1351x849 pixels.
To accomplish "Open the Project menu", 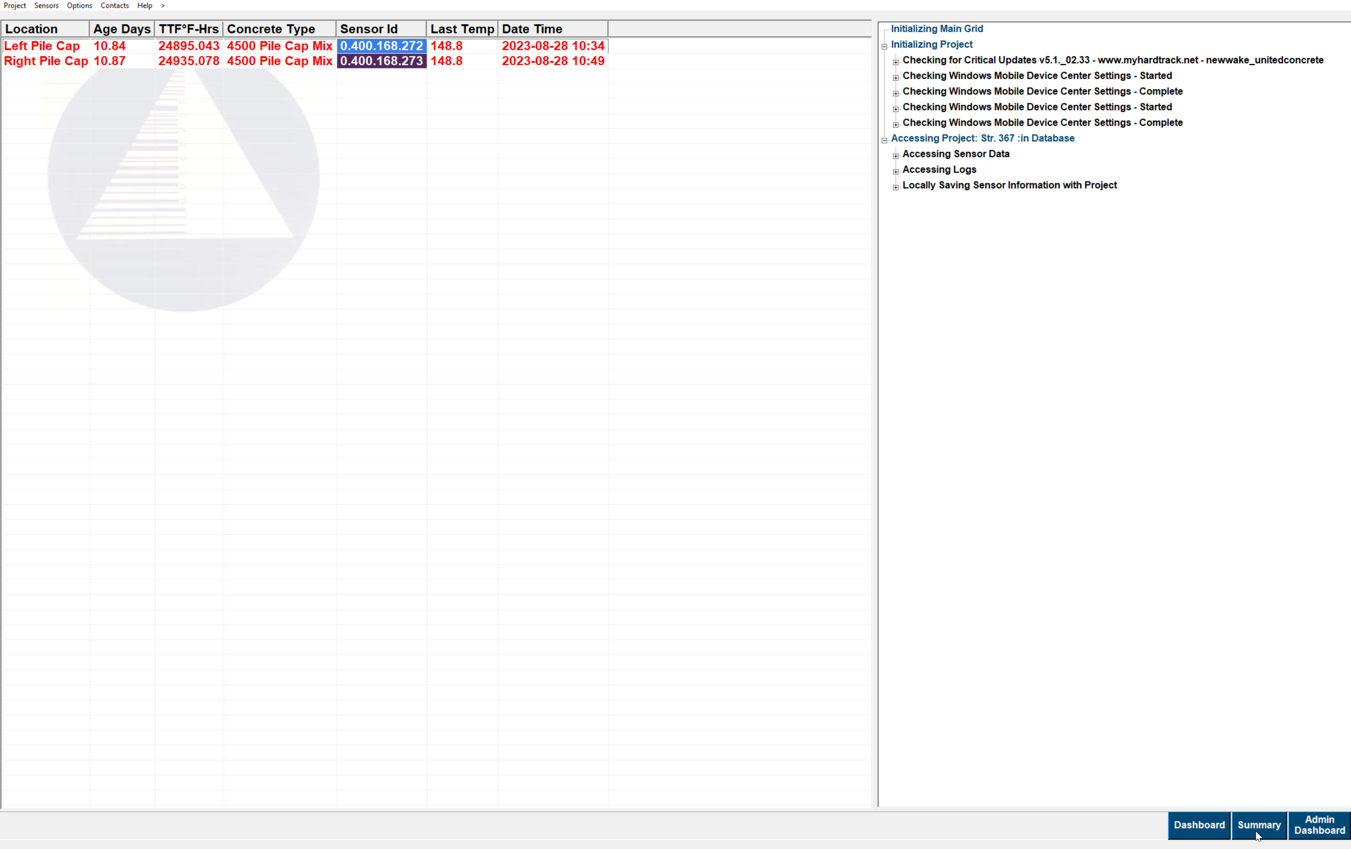I will click(x=14, y=6).
